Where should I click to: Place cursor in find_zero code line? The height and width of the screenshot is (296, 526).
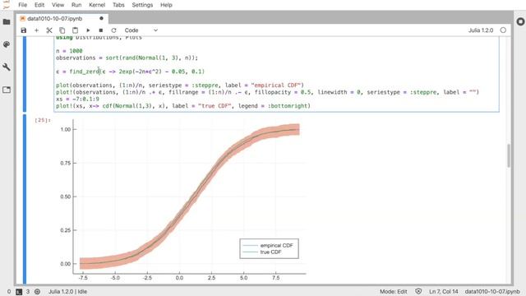(130, 72)
